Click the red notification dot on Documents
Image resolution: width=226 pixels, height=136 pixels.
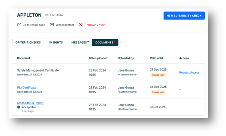click(115, 42)
